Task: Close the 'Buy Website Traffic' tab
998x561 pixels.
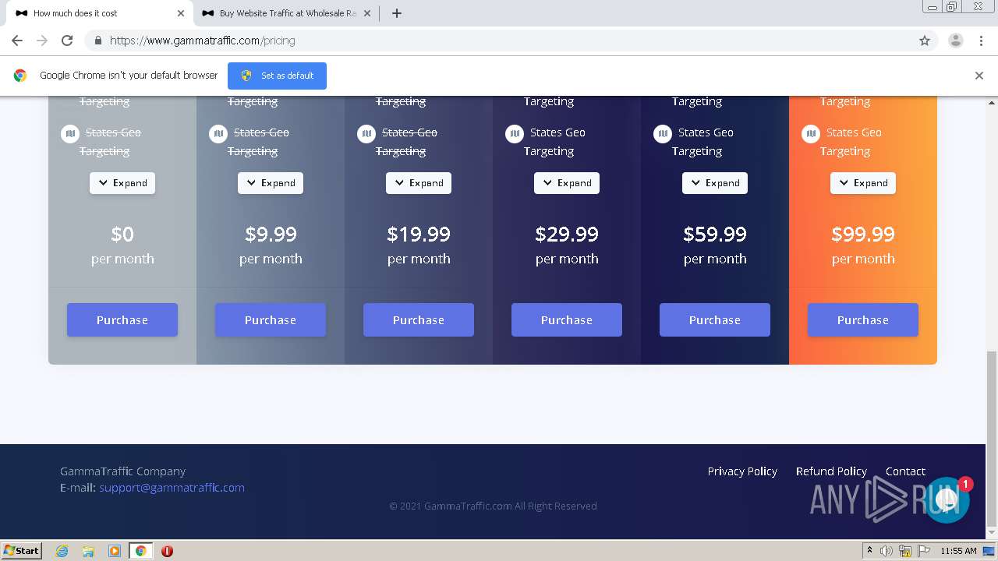Action: point(367,13)
